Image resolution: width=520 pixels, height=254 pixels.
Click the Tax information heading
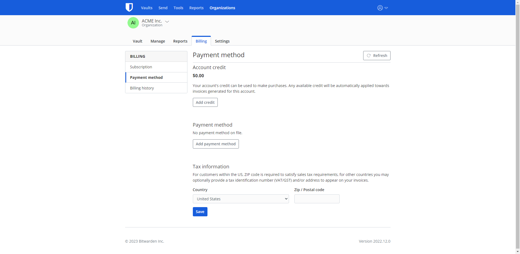211,167
